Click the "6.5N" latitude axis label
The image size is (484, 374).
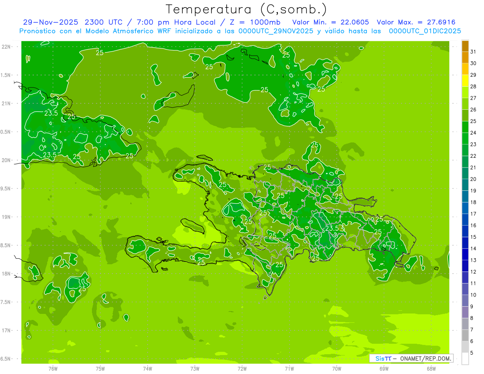pos(6,359)
